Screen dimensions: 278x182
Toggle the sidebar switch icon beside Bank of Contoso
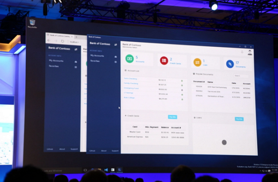click(x=115, y=44)
